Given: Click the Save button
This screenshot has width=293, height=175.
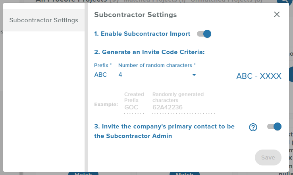Looking at the screenshot, I should (x=268, y=157).
